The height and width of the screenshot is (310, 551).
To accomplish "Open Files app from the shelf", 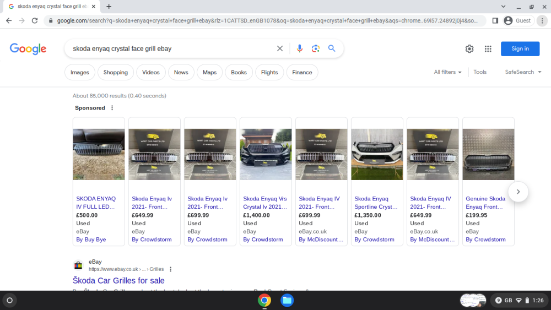I will click(287, 301).
